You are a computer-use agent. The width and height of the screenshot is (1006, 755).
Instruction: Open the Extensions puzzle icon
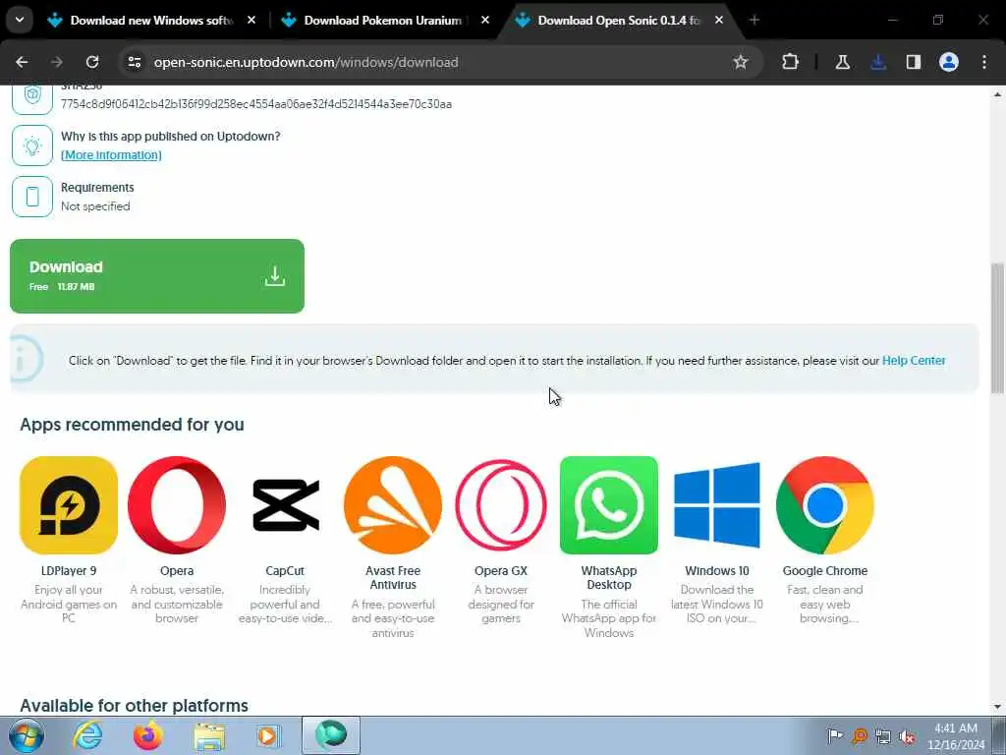click(x=791, y=62)
